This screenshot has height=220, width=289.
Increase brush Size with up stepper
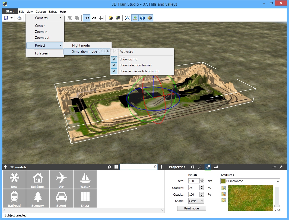click(202, 180)
